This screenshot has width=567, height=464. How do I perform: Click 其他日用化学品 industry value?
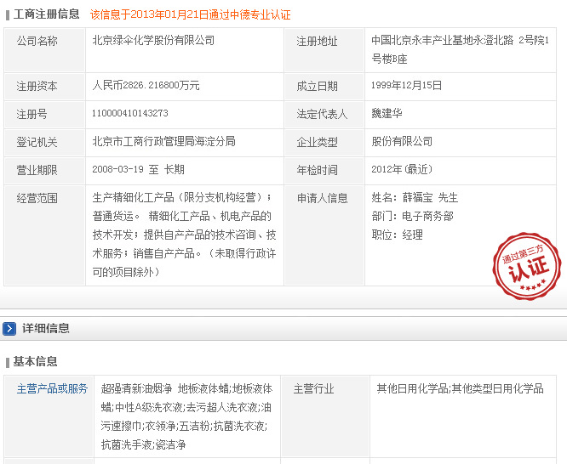(x=460, y=388)
